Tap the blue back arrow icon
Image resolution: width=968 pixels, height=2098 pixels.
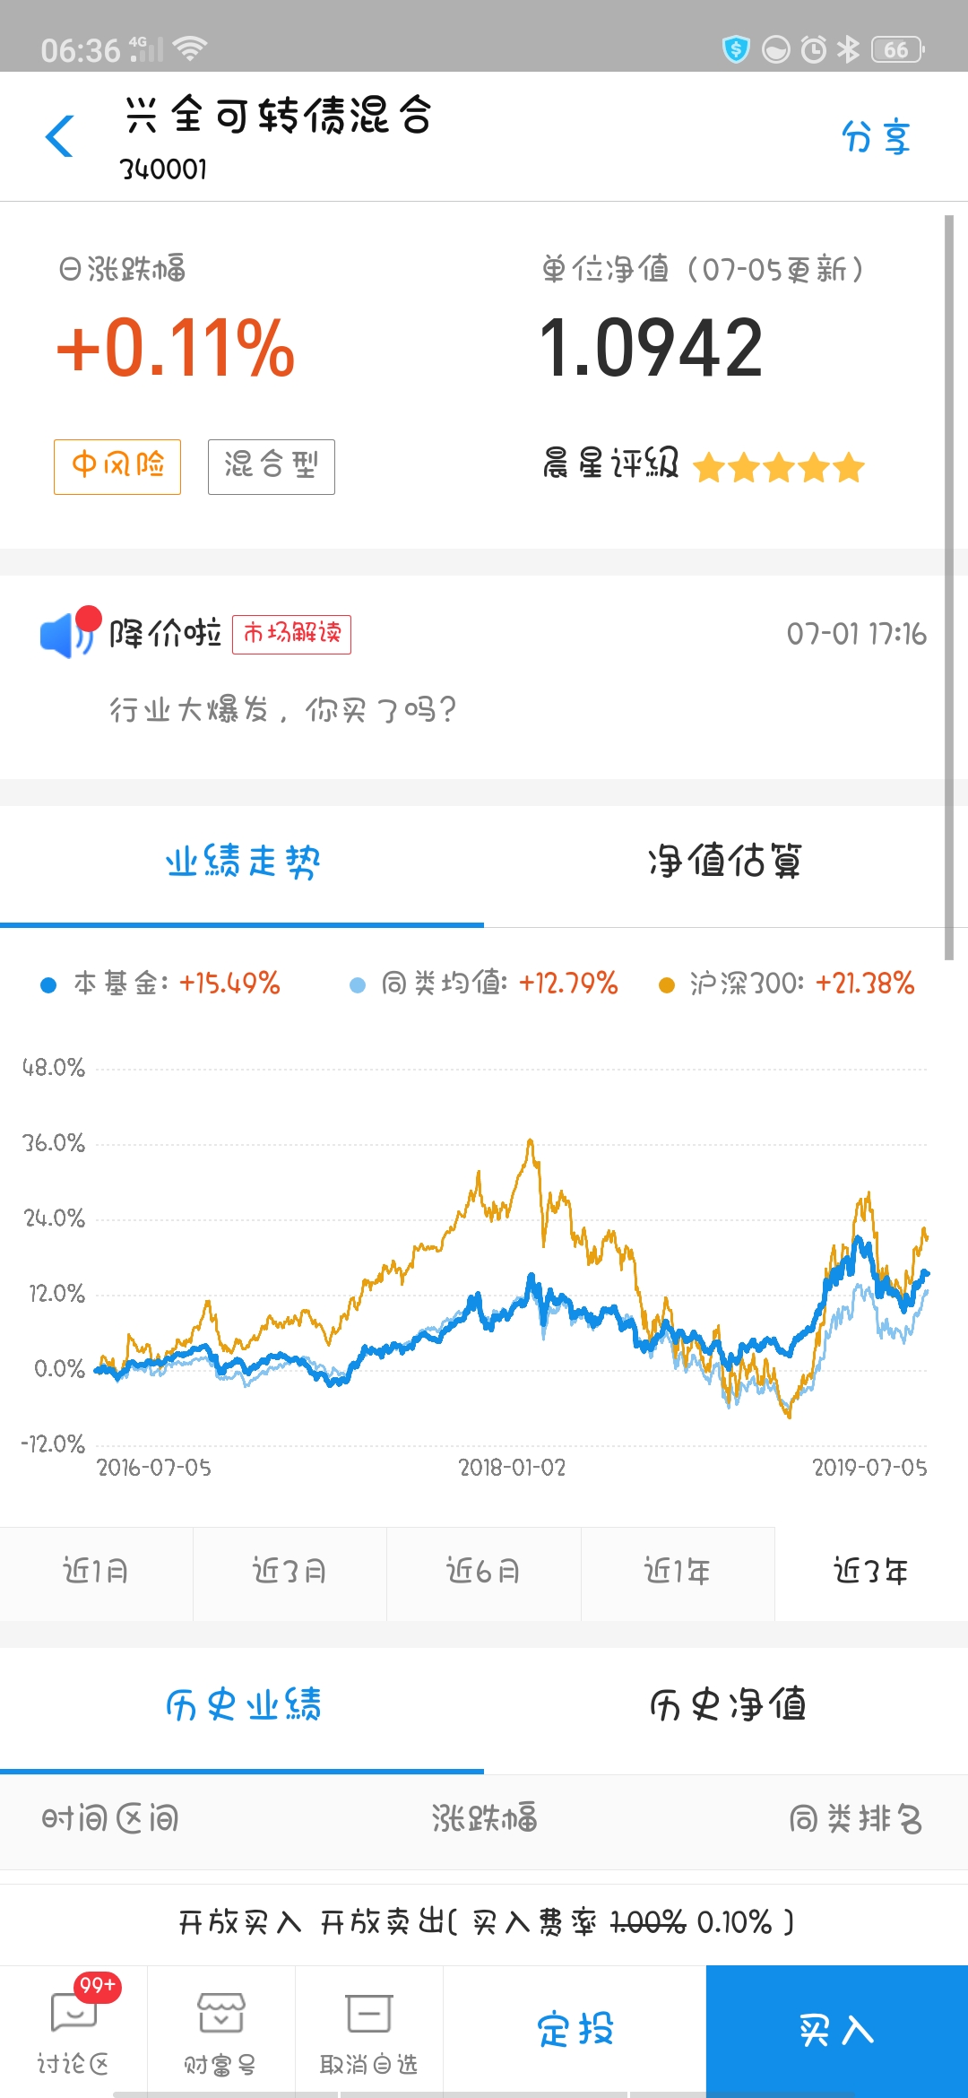coord(60,136)
